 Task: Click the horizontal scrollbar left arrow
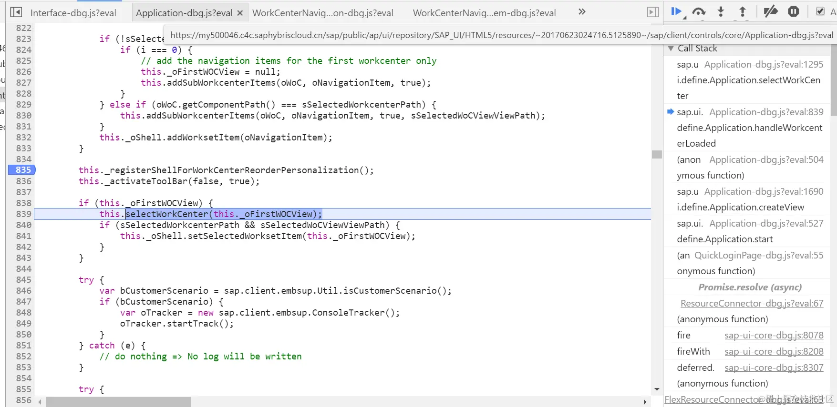pyautogui.click(x=40, y=402)
